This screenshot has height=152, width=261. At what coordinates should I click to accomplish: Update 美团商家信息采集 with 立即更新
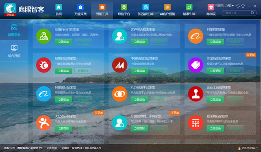tap(215, 70)
